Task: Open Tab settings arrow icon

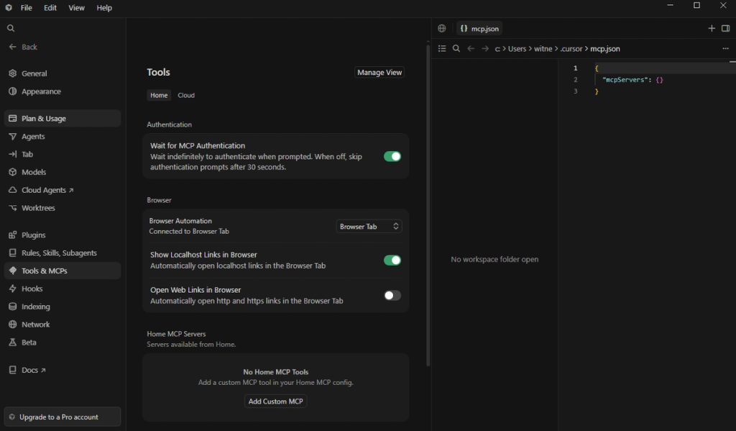Action: [x=13, y=154]
